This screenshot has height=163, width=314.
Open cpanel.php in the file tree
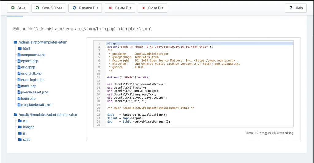pos(30,61)
